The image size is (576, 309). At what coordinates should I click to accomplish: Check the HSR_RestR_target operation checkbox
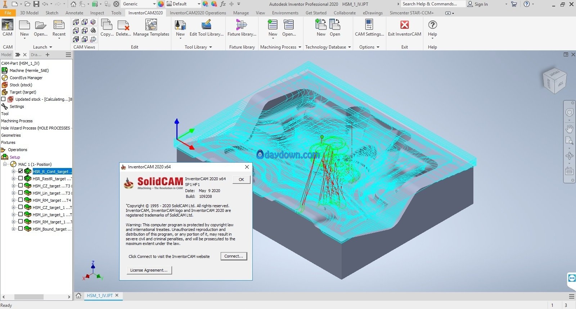click(x=21, y=178)
